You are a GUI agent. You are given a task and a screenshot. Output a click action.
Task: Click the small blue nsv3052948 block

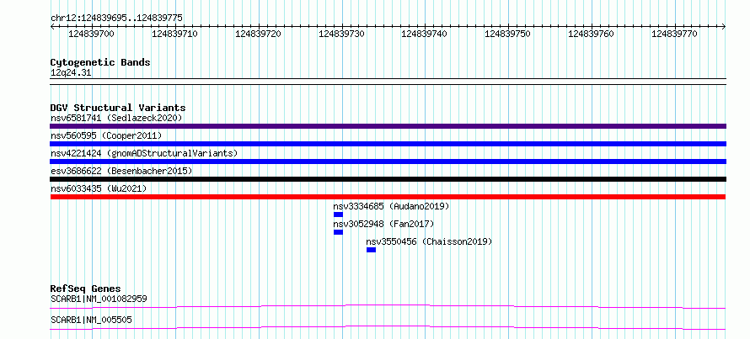[x=338, y=232]
